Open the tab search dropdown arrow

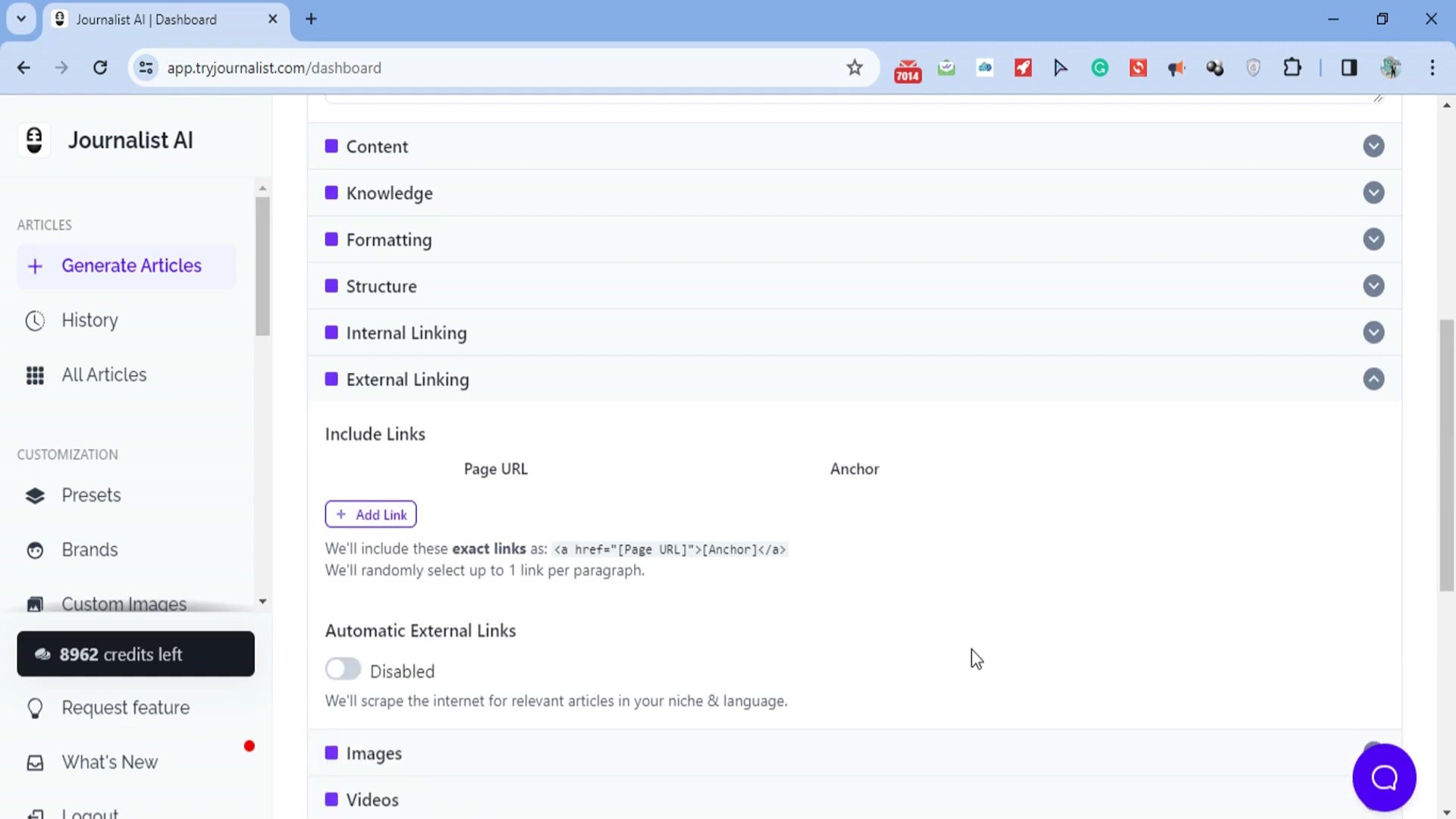click(x=21, y=19)
